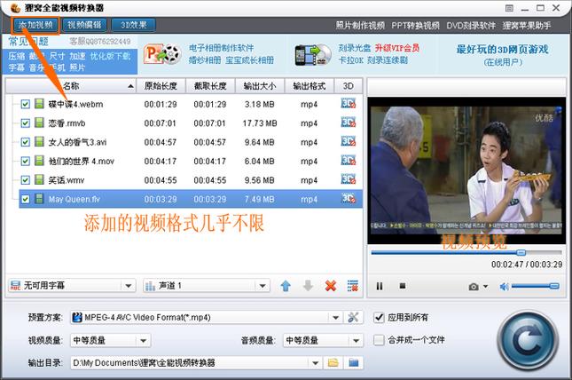The height and width of the screenshot is (380, 572).
Task: Click the clear list icon
Action: (353, 286)
